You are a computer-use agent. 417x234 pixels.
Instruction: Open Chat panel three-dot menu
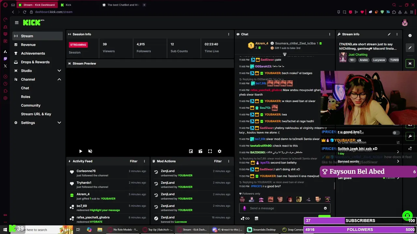[329, 34]
